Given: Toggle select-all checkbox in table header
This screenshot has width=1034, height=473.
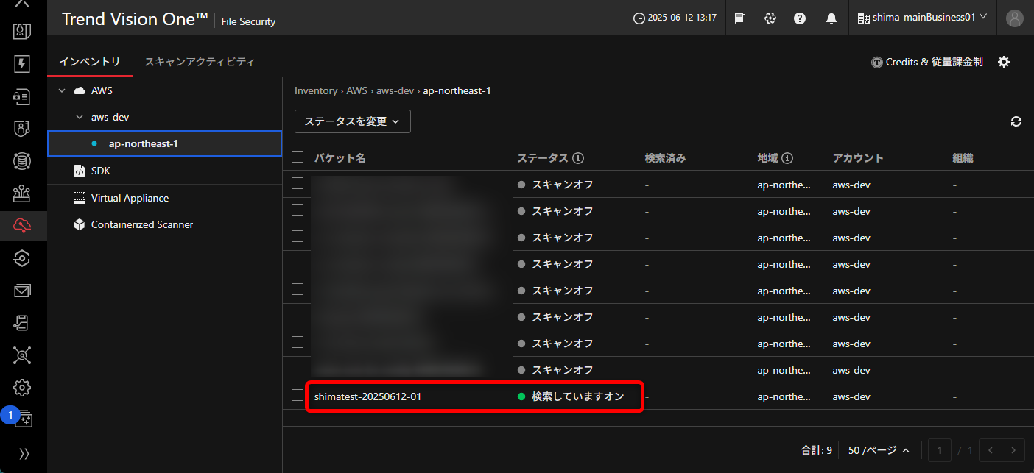Looking at the screenshot, I should coord(298,157).
